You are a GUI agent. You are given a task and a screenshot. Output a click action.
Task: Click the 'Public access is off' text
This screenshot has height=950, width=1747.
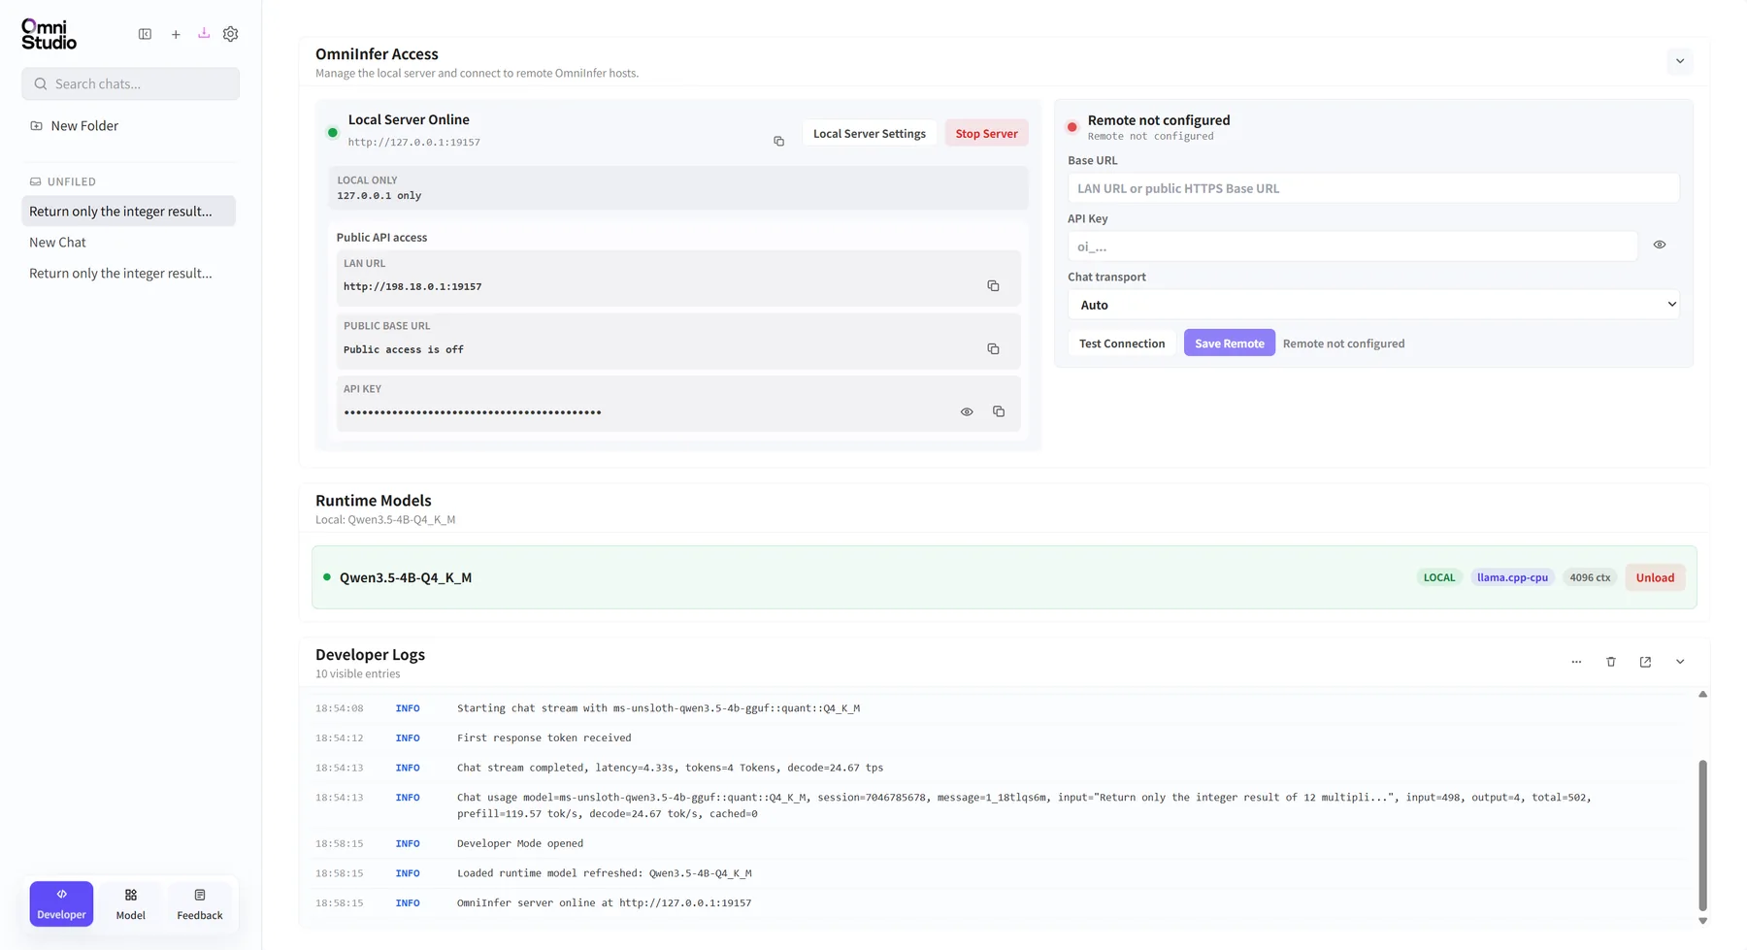(404, 349)
